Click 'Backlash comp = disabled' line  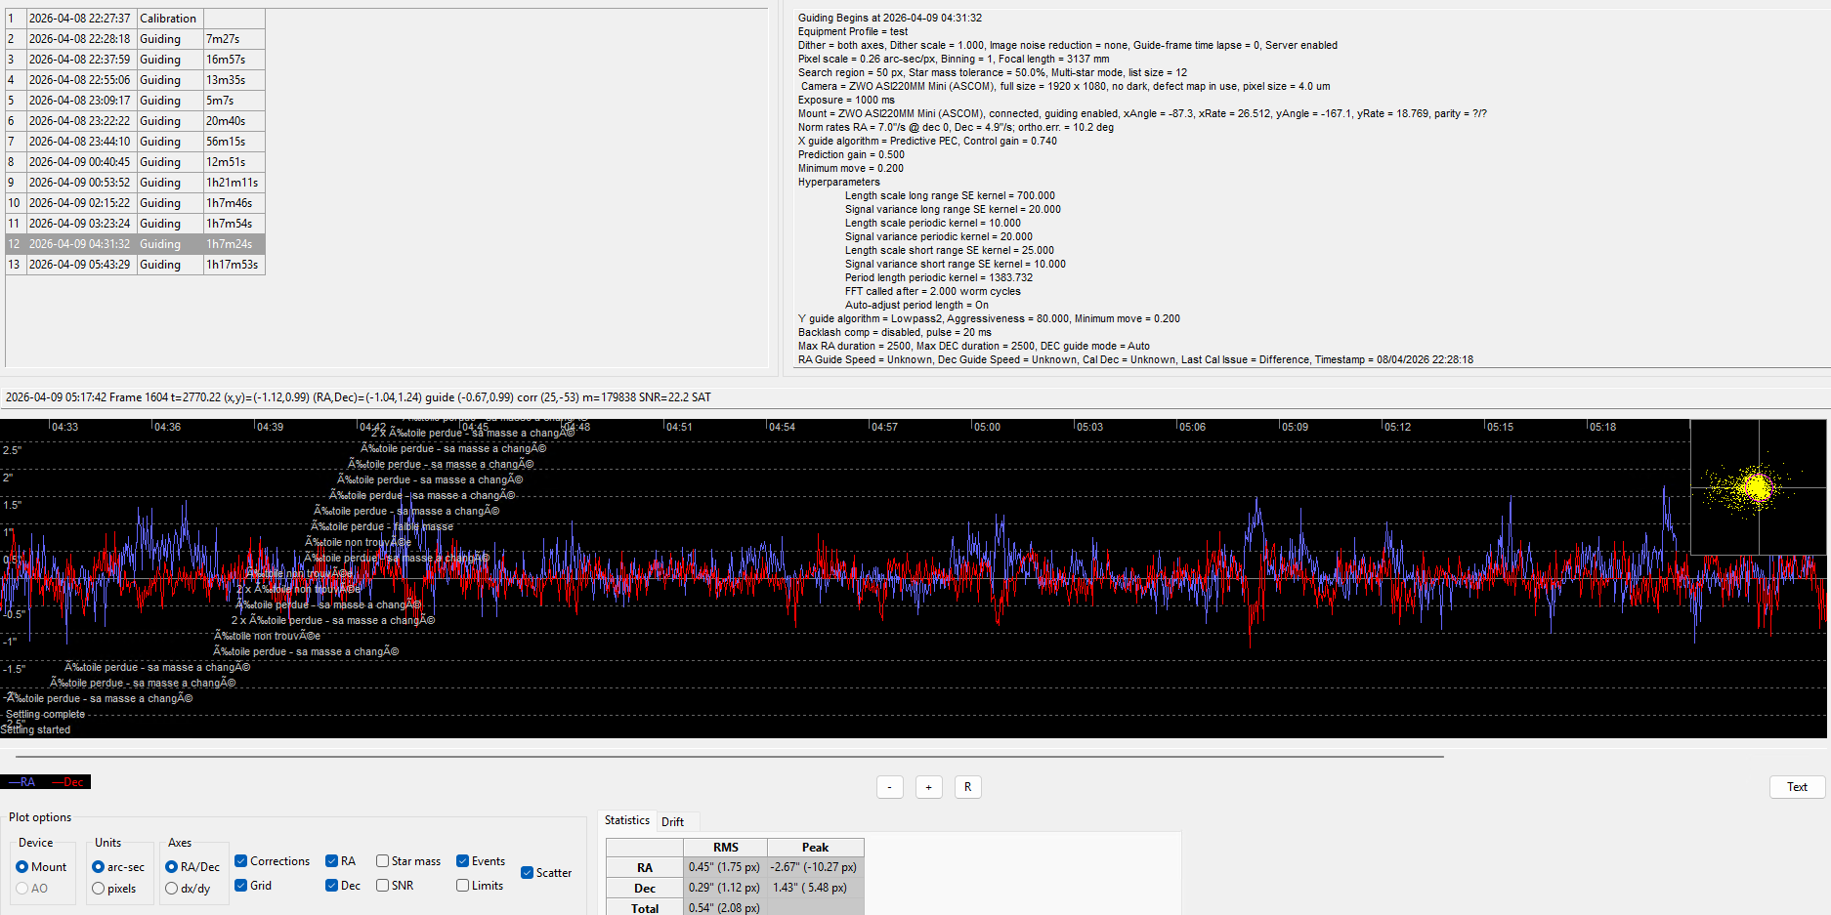[895, 332]
